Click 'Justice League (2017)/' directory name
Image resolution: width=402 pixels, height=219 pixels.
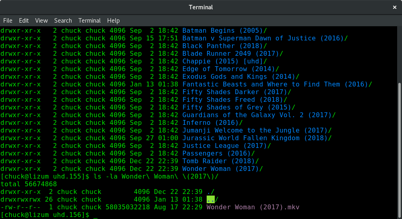226,146
